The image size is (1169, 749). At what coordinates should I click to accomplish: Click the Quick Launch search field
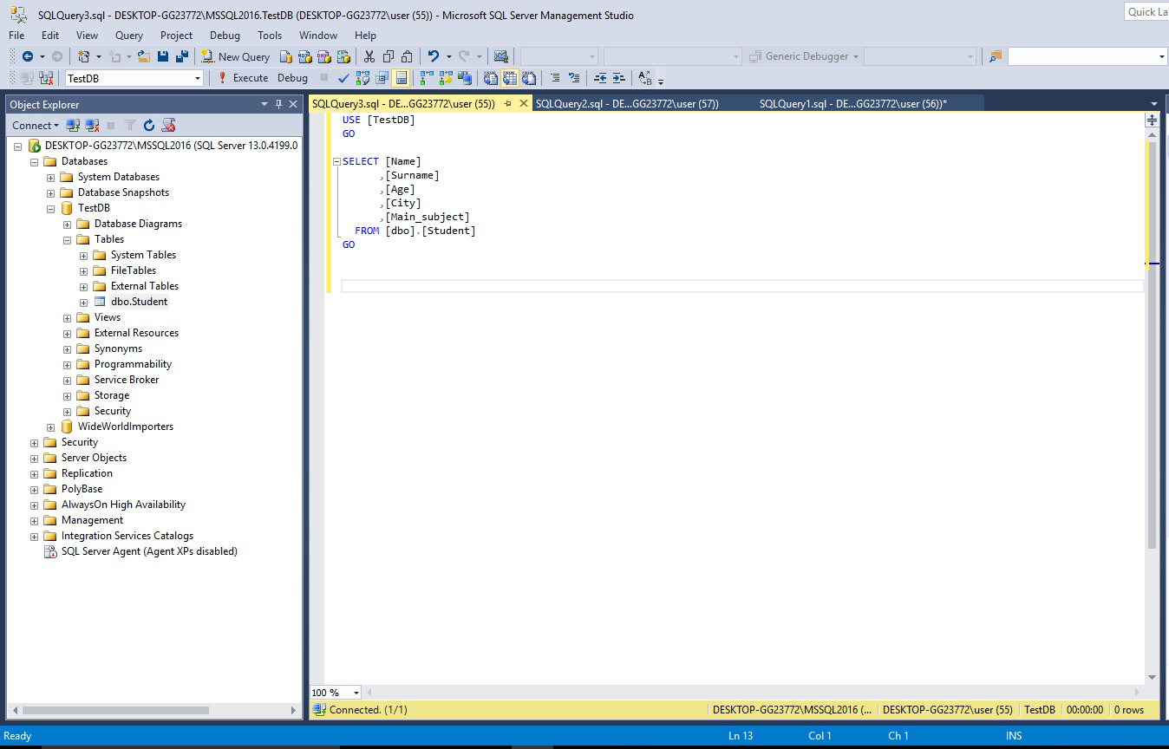[x=1146, y=11]
